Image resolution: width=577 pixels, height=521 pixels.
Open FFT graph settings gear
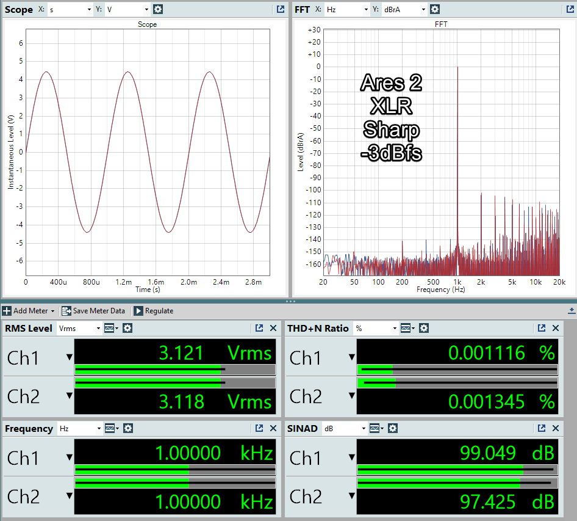click(x=435, y=9)
